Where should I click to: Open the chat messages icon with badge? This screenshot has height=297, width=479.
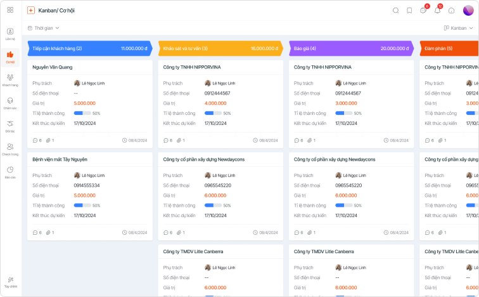point(423,10)
